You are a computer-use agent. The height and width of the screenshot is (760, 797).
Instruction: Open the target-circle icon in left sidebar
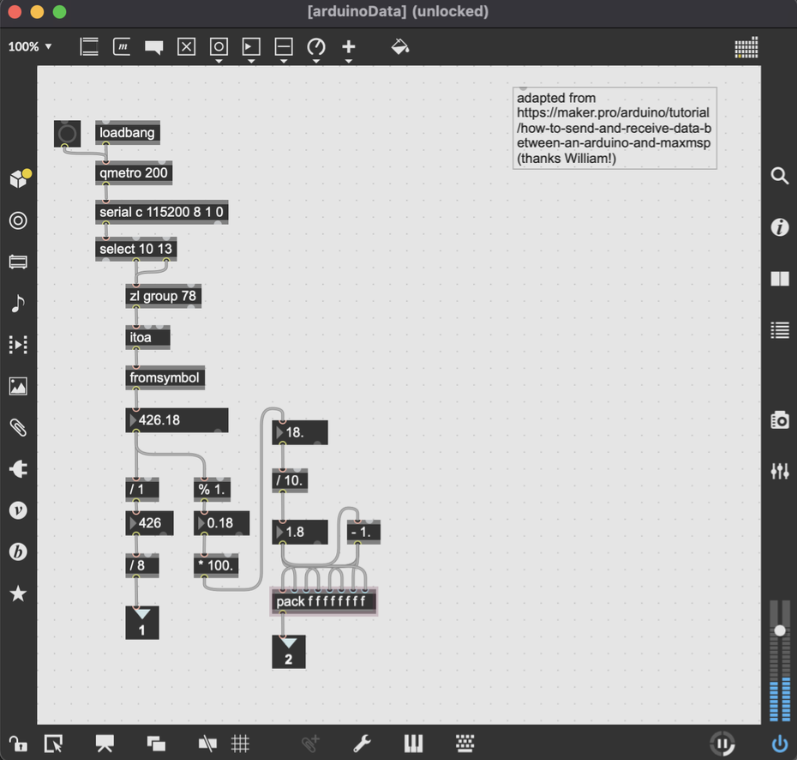click(x=18, y=220)
